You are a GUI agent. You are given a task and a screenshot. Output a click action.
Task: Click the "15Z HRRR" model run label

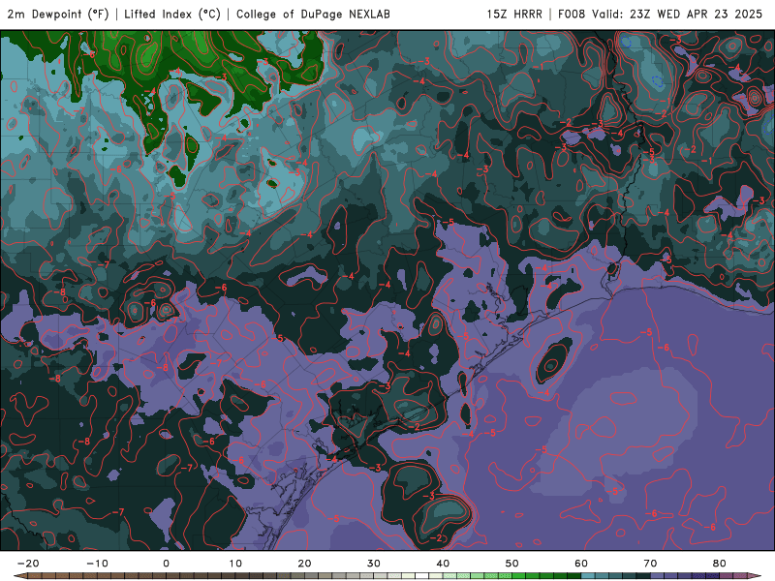[x=514, y=14]
